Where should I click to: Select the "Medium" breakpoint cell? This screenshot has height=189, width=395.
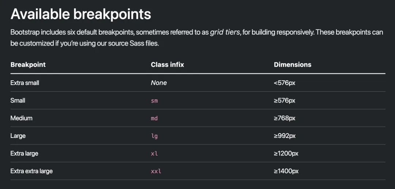22,118
